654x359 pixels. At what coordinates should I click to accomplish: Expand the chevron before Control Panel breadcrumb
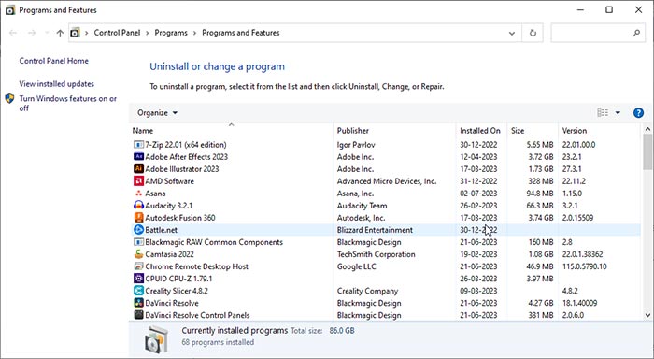(x=86, y=33)
